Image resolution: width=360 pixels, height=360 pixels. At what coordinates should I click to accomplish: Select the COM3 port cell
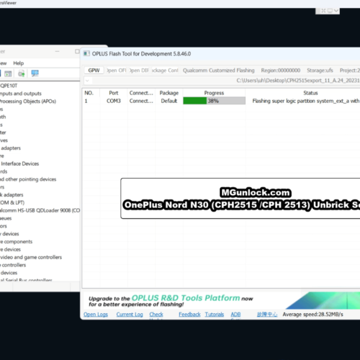pos(114,101)
